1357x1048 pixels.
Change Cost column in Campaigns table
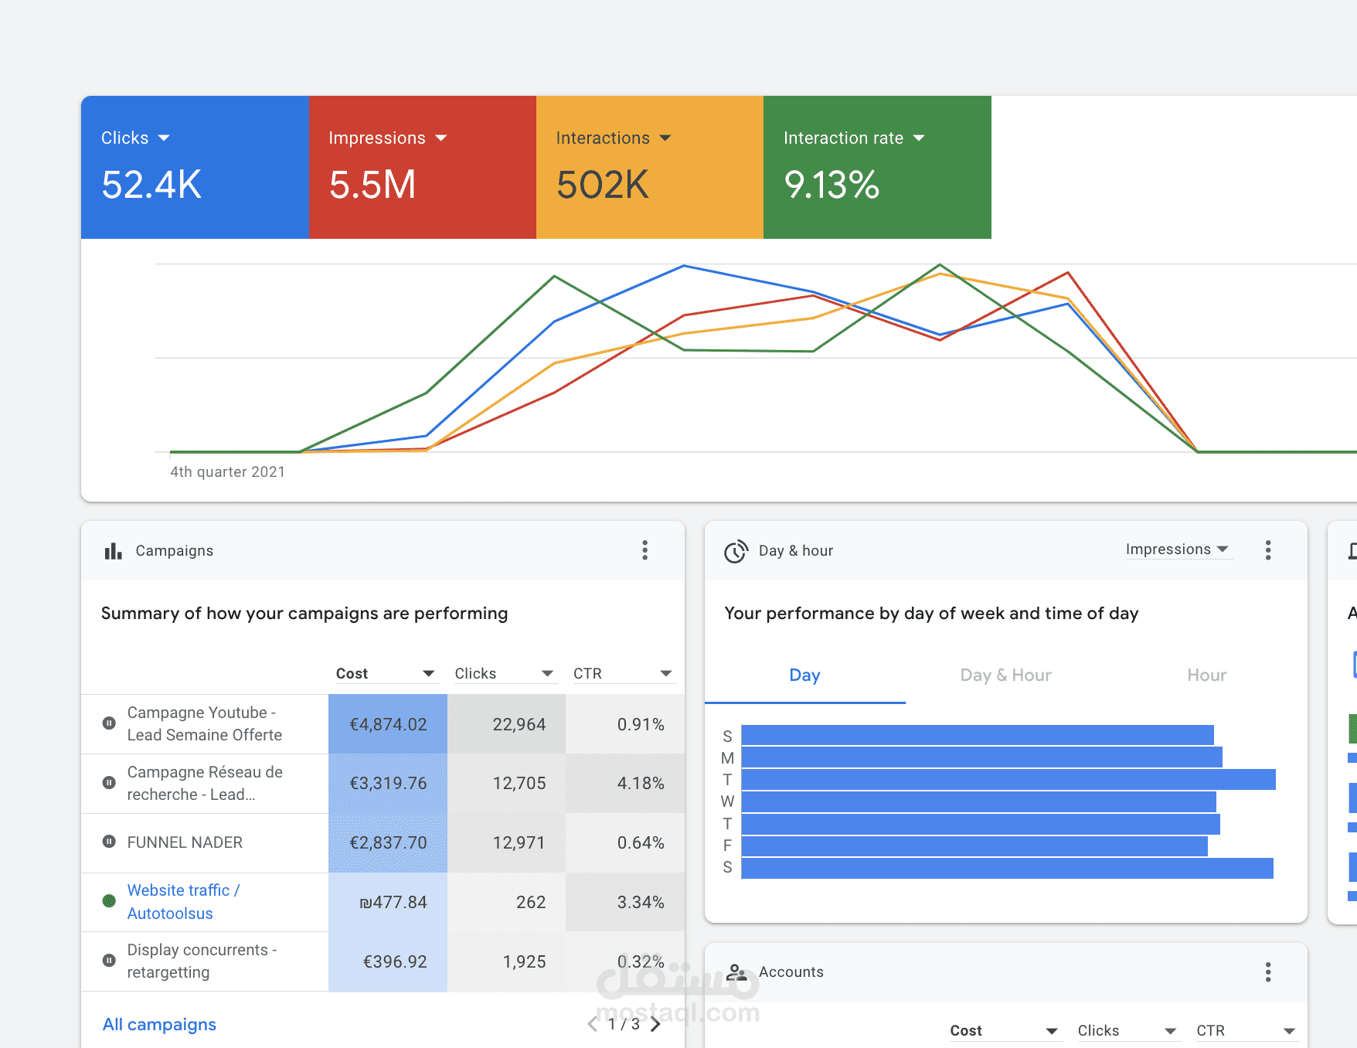click(x=386, y=673)
